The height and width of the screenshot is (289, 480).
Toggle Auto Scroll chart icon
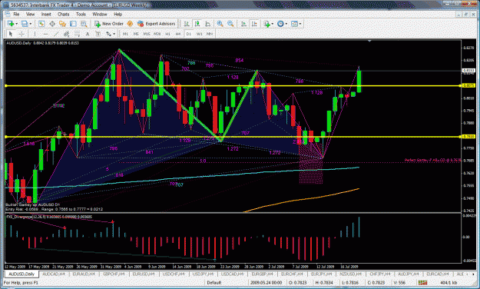243,24
